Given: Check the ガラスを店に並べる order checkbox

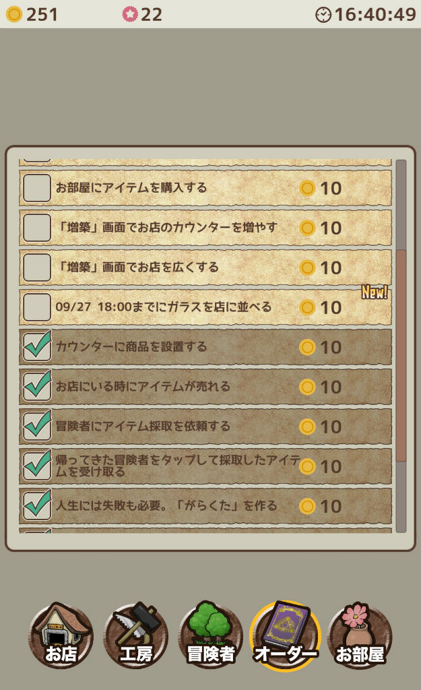Looking at the screenshot, I should click(x=37, y=307).
